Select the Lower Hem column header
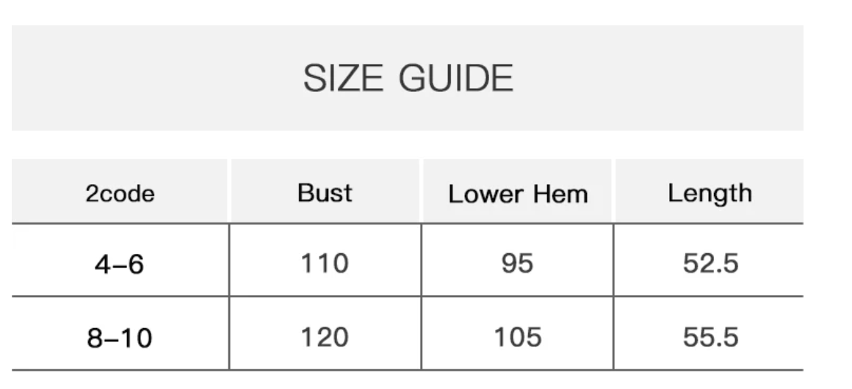 pos(518,194)
